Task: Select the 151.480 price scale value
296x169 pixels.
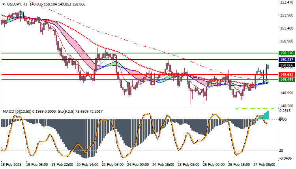Action: (x=287, y=28)
